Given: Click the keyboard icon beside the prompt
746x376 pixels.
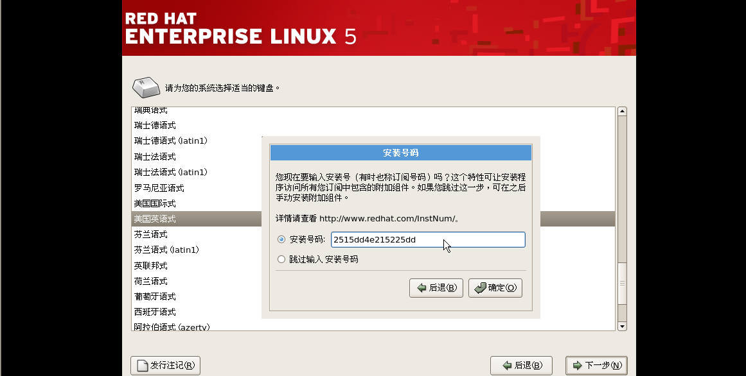Looking at the screenshot, I should [146, 87].
